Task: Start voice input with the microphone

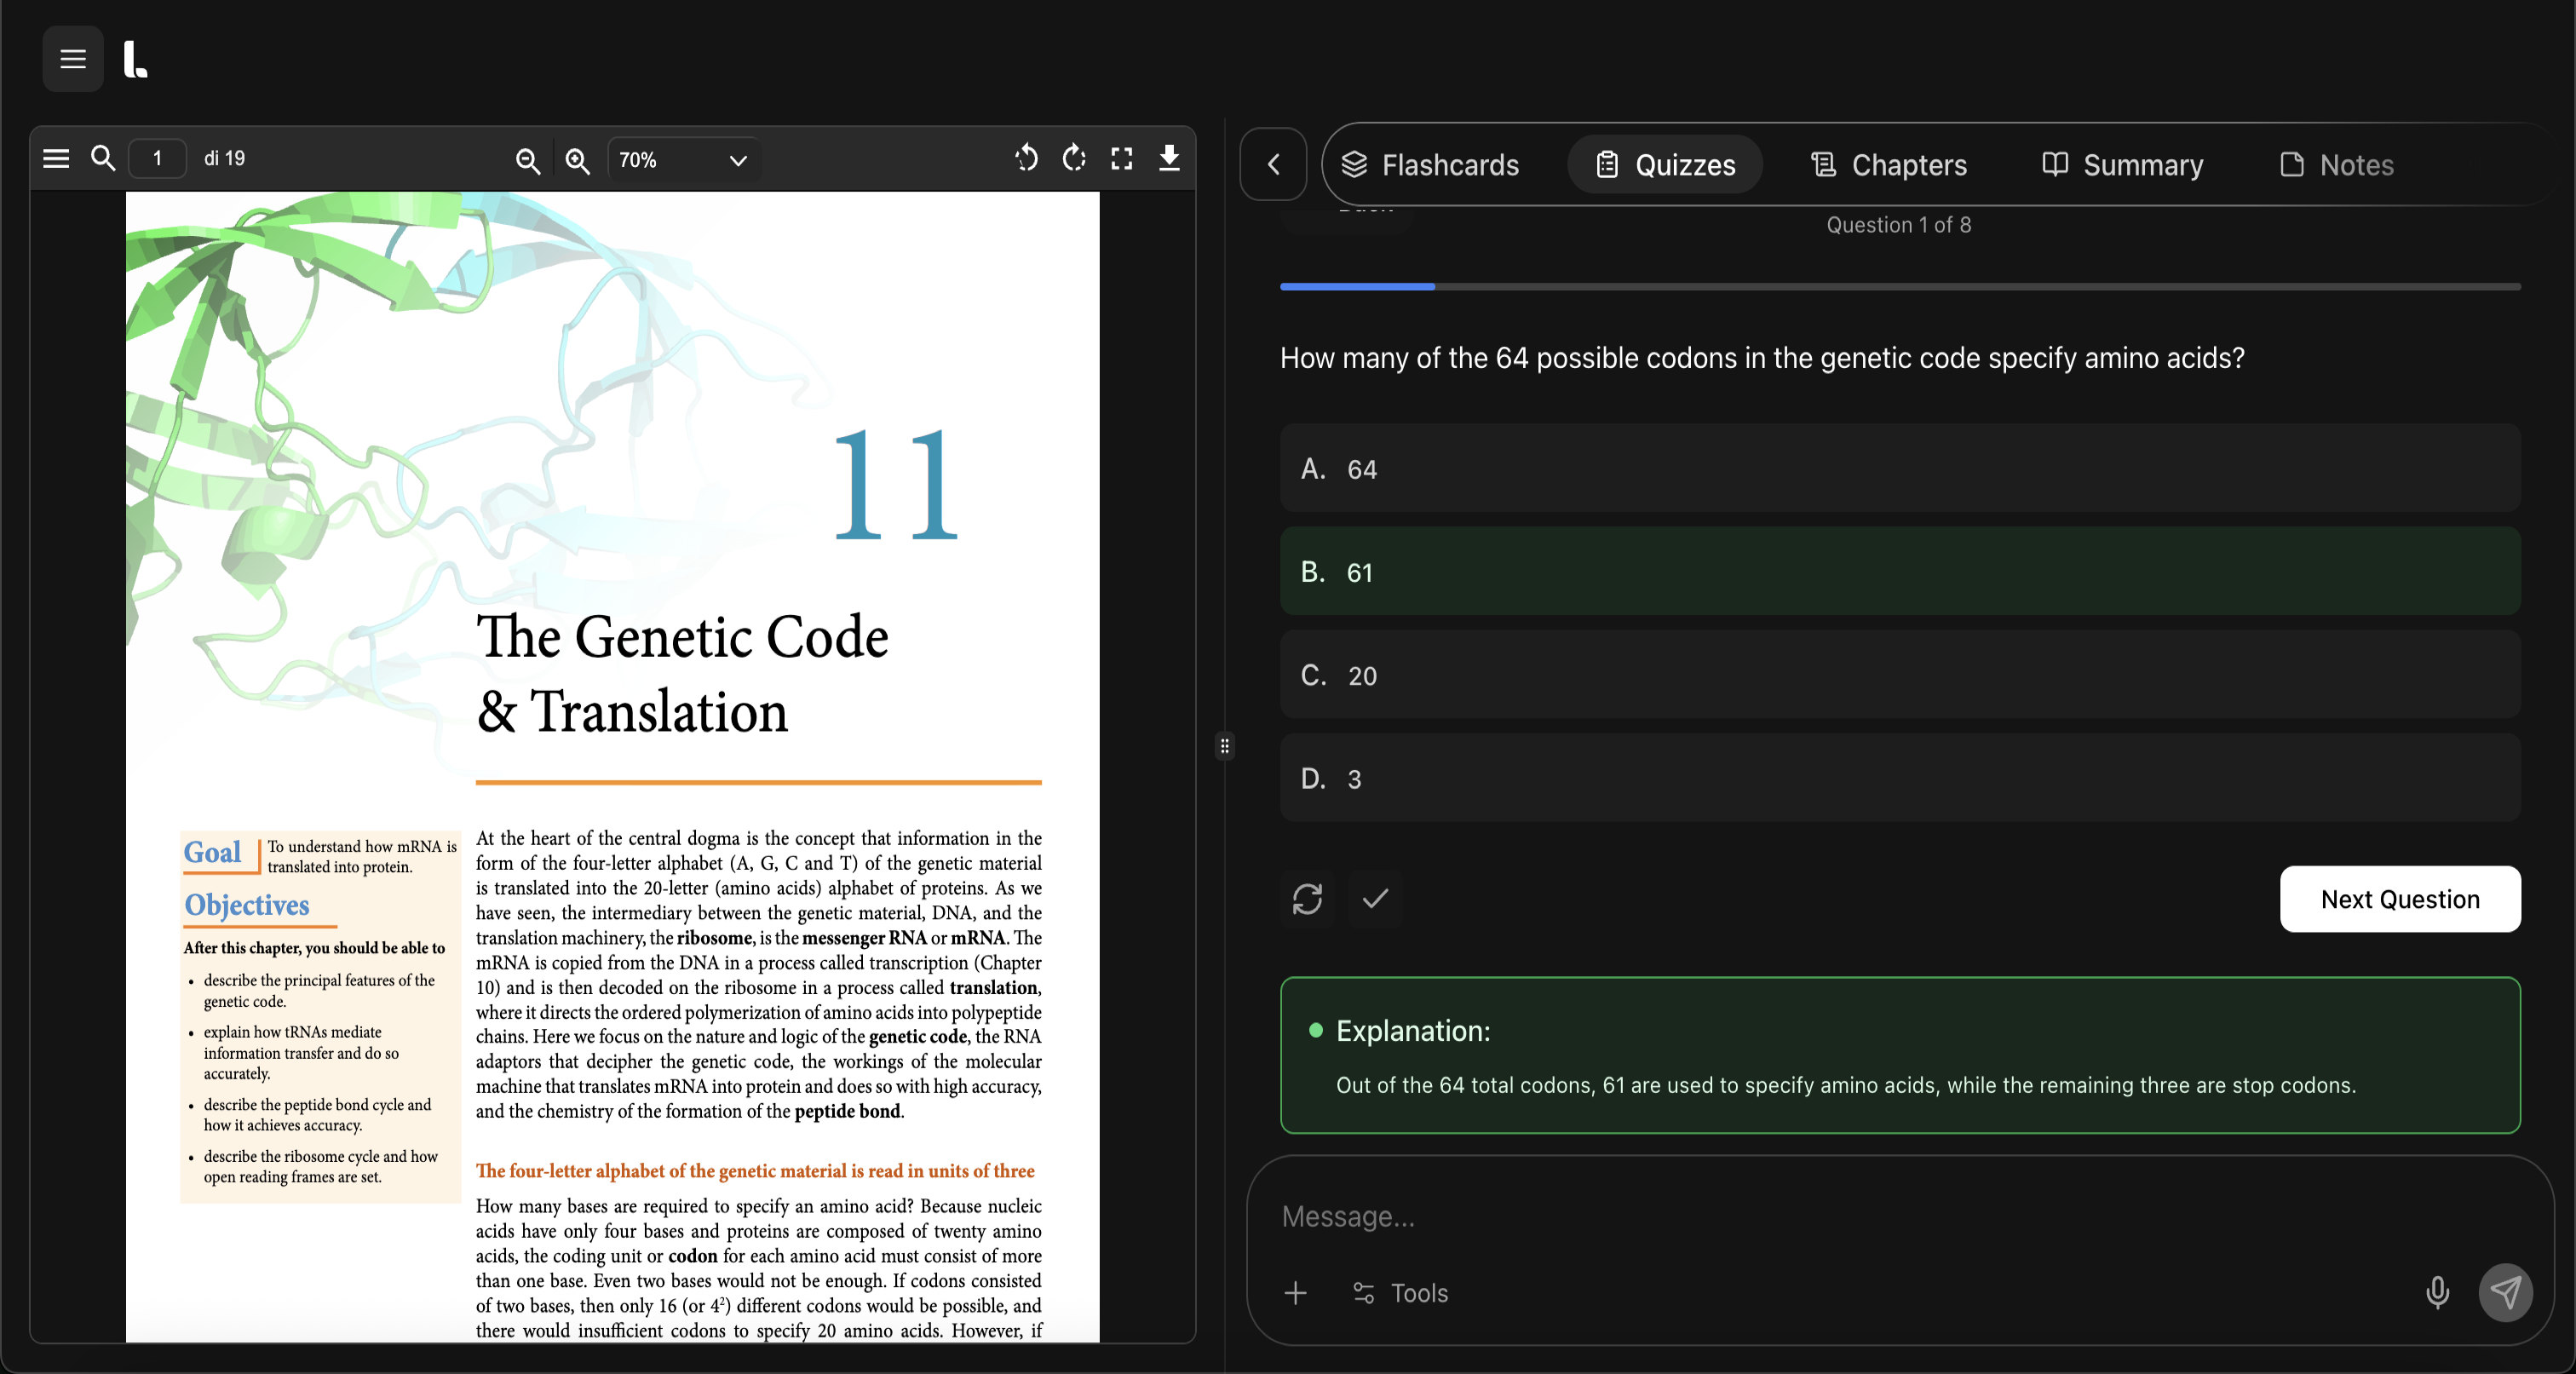Action: (x=2437, y=1292)
